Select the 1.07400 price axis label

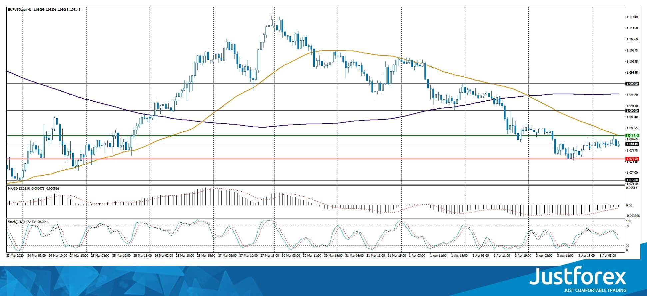[x=632, y=173]
